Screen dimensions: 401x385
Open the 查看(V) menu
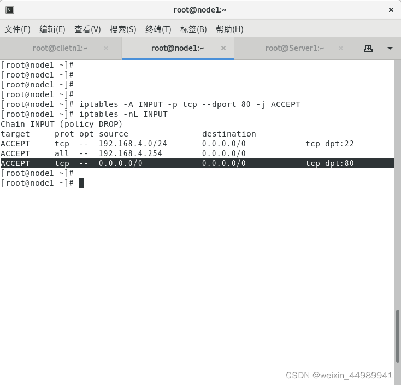click(87, 29)
